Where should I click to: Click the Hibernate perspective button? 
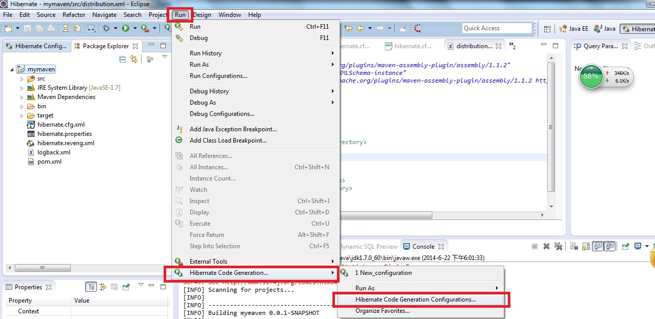[x=638, y=29]
